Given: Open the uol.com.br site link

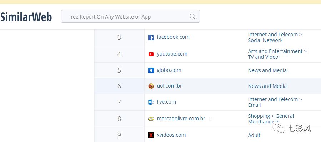Looking at the screenshot, I should (169, 86).
